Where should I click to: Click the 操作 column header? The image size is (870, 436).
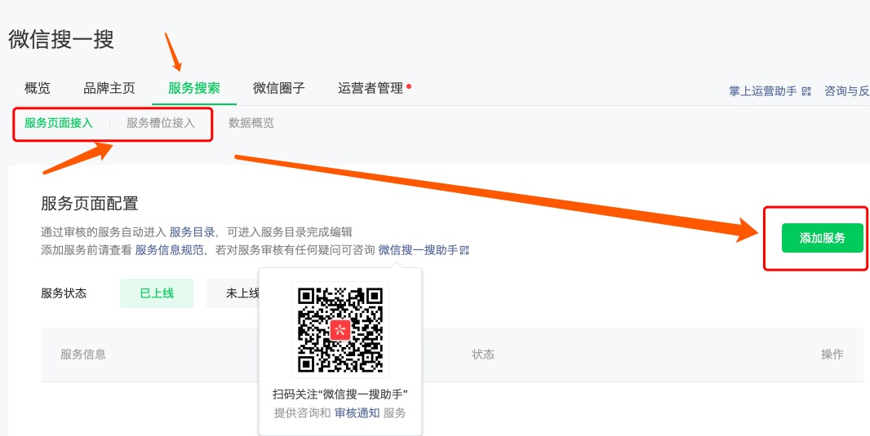[832, 355]
